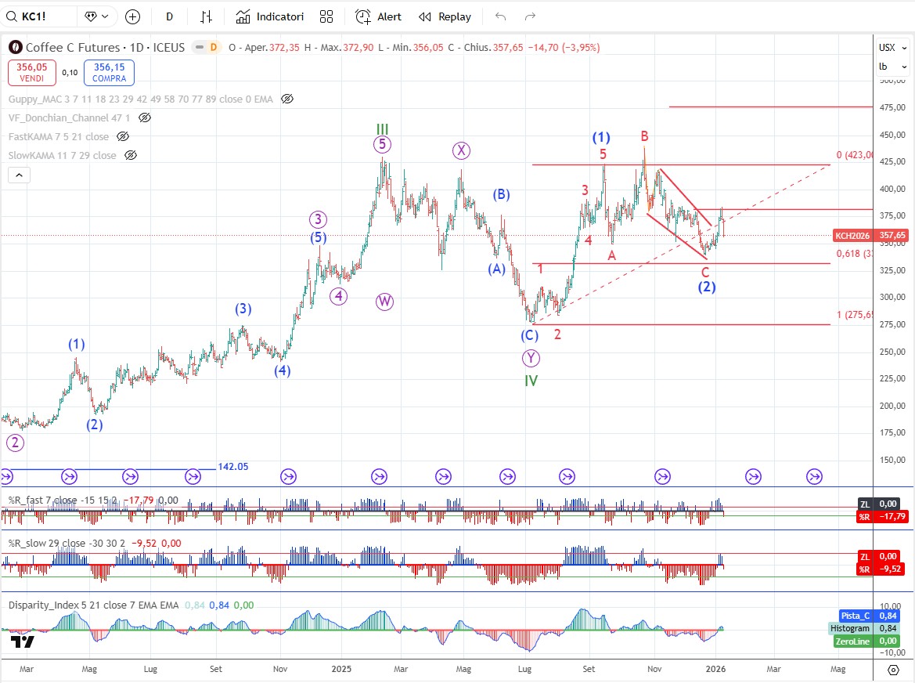915x683 pixels.
Task: Open the Replay mode
Action: point(445,16)
